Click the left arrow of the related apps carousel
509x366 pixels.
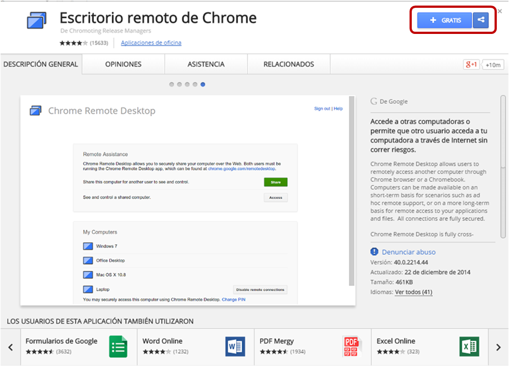11,347
